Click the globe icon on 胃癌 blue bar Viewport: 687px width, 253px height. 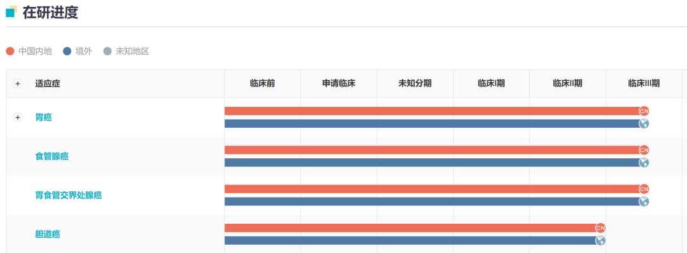[644, 123]
